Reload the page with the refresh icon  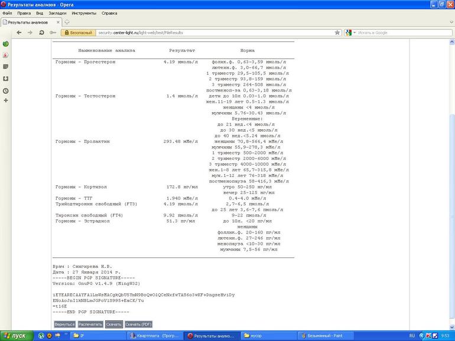pyautogui.click(x=41, y=32)
